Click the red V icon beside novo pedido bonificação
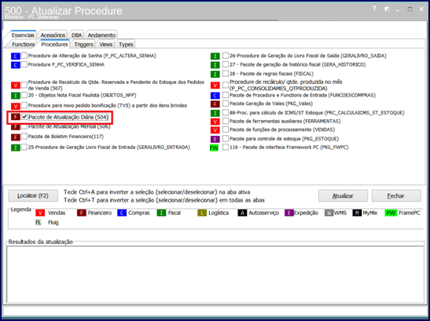Image resolution: width=430 pixels, height=321 pixels. (16, 106)
